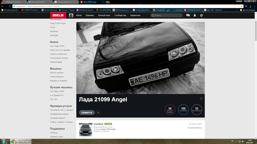Screen dimensions: 257x144
Task: Open WmChange.in.ua bookmark
Action: [122, 10]
